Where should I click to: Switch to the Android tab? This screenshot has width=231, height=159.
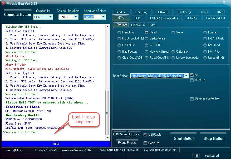(121, 12)
